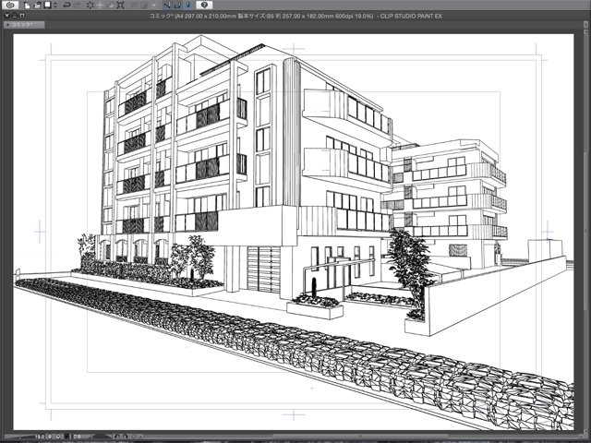Toggle Snap to Grid
Screen dimensions: 591x443
click(x=187, y=5)
